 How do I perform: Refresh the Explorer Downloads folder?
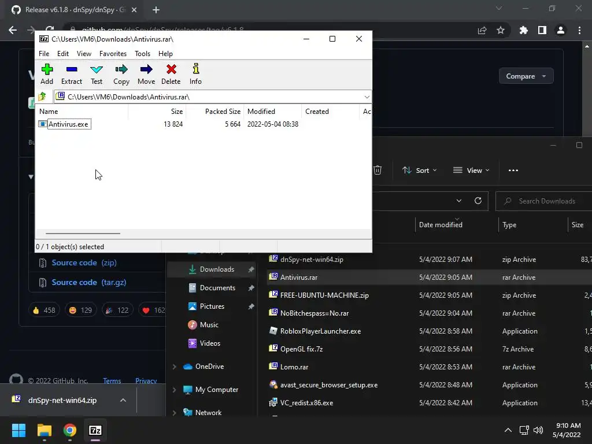coord(478,201)
